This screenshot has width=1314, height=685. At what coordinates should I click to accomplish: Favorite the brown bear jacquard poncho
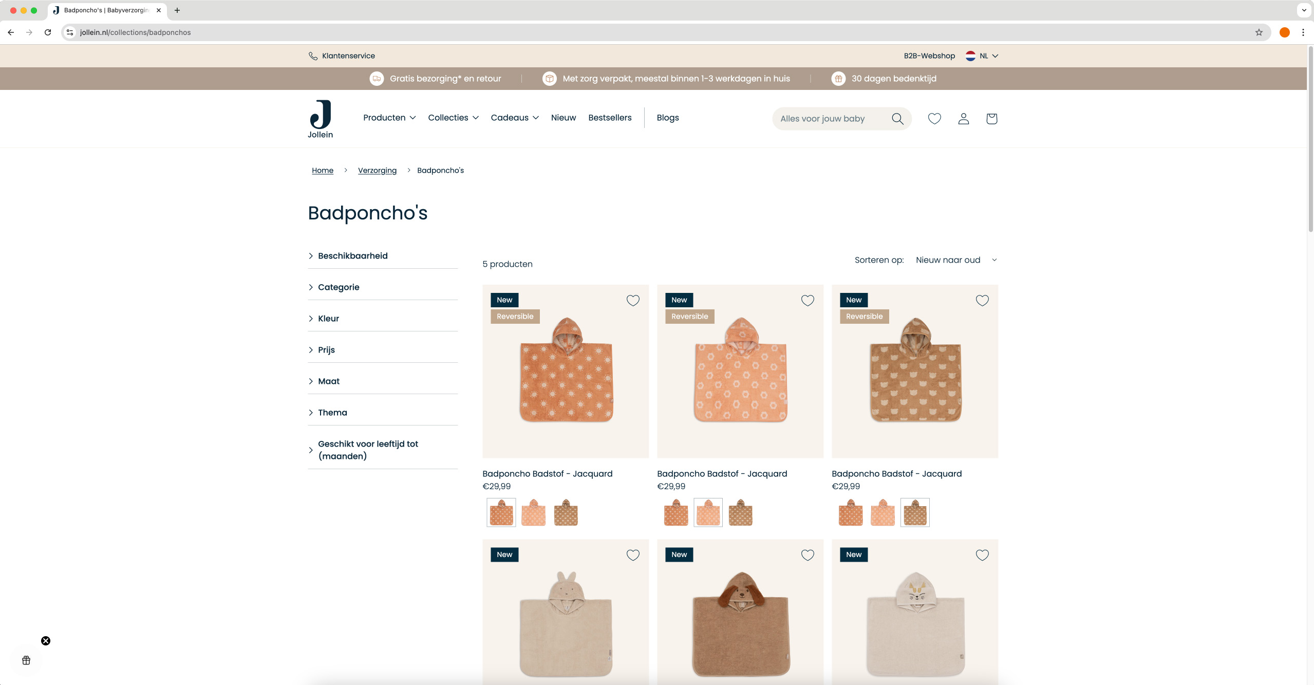982,301
